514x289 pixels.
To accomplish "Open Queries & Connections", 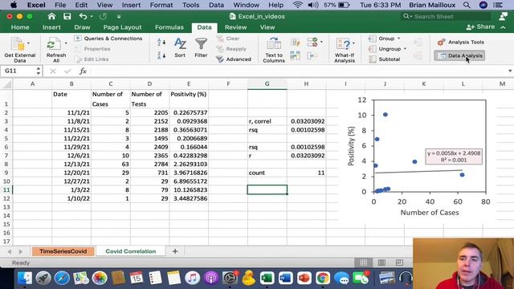I will click(x=109, y=39).
